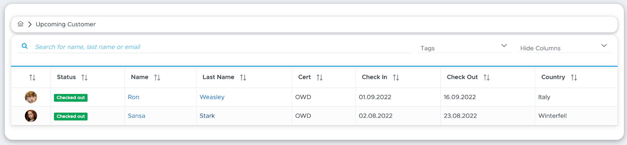Click the breadcrumb chevron separator
Screen dimensions: 627x145
(x=30, y=24)
